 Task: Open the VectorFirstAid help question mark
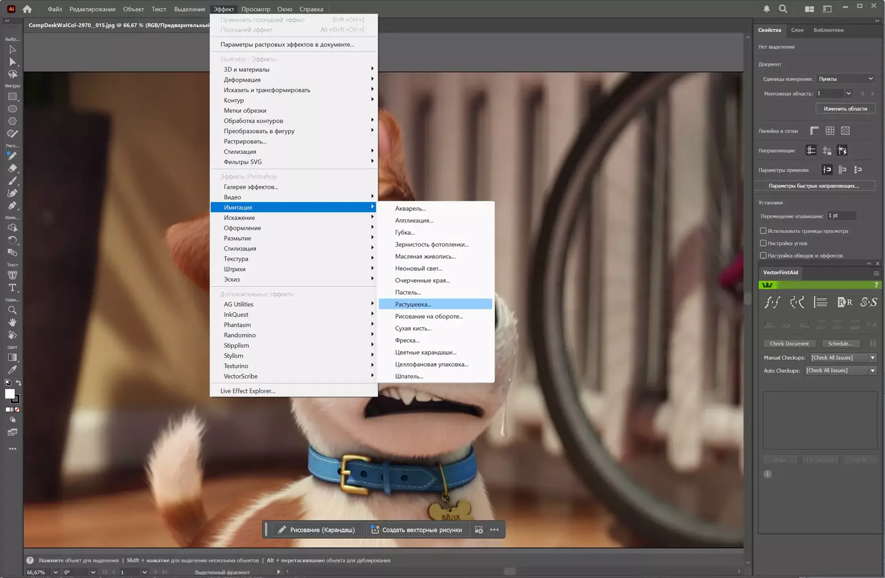(876, 285)
